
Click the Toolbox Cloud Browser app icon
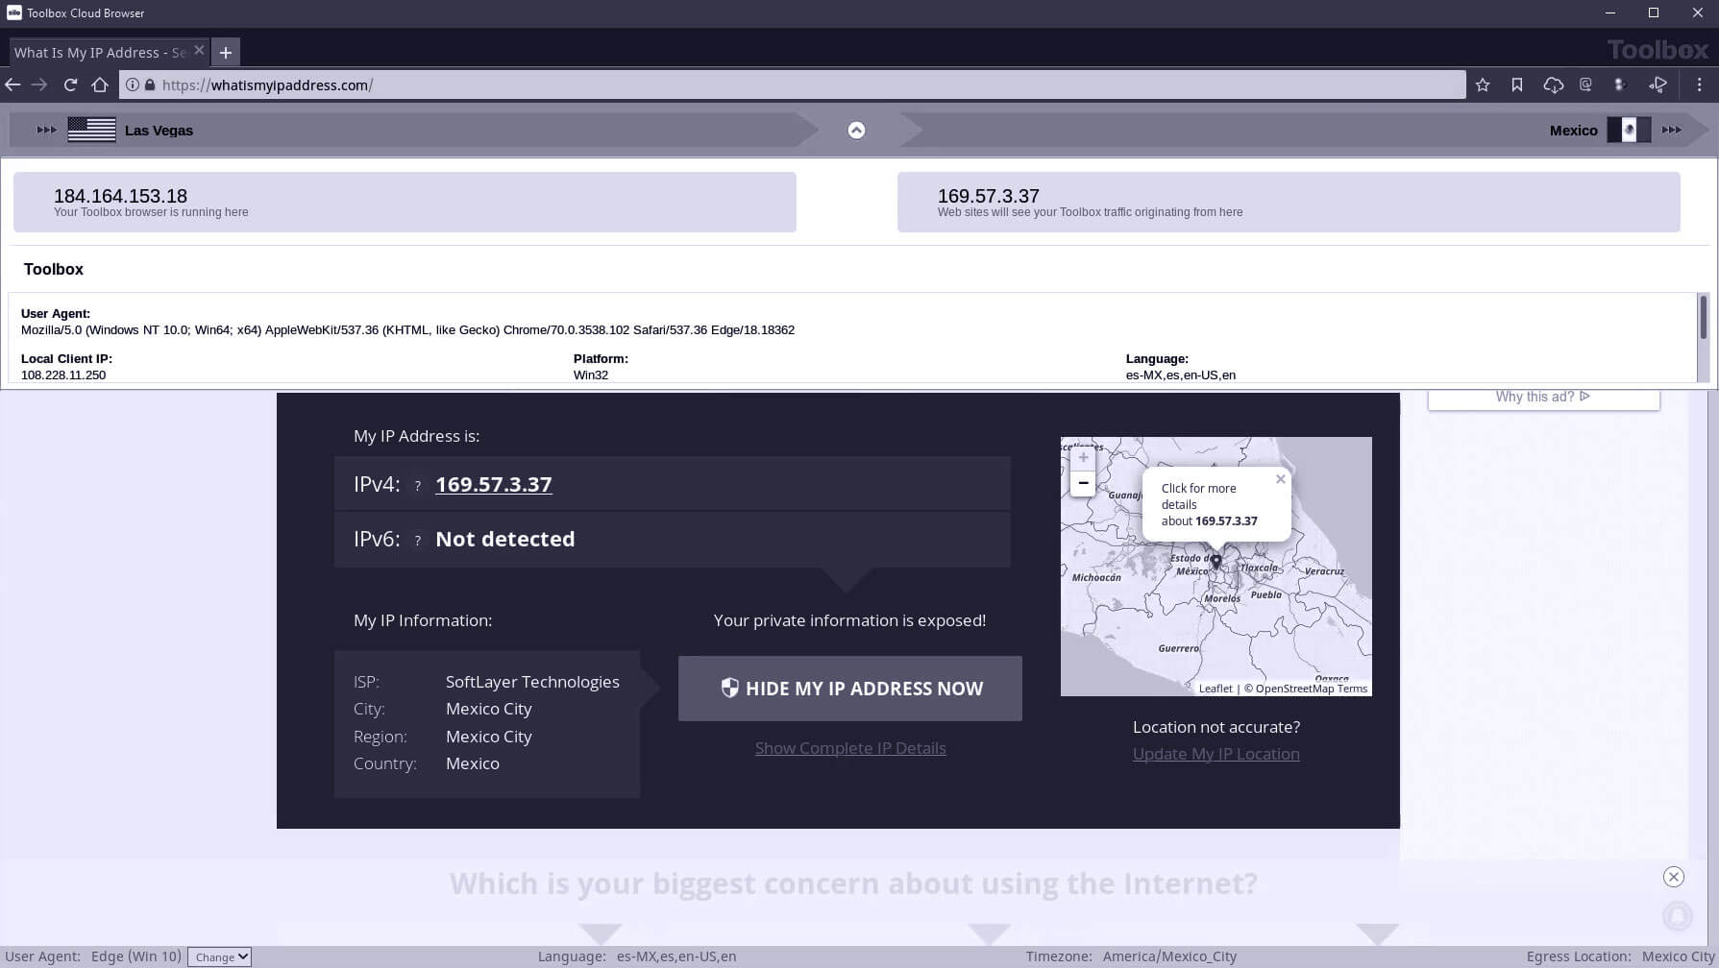[x=13, y=12]
